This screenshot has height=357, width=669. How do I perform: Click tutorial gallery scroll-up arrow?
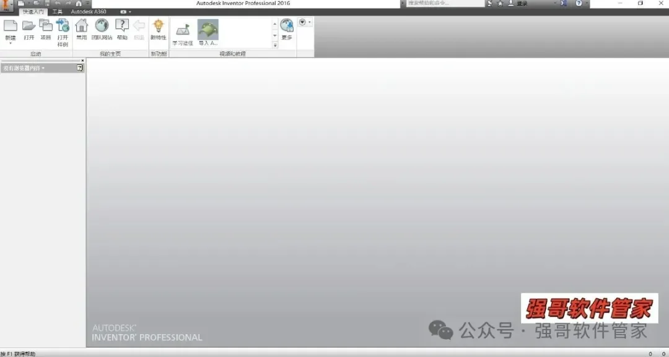[275, 24]
